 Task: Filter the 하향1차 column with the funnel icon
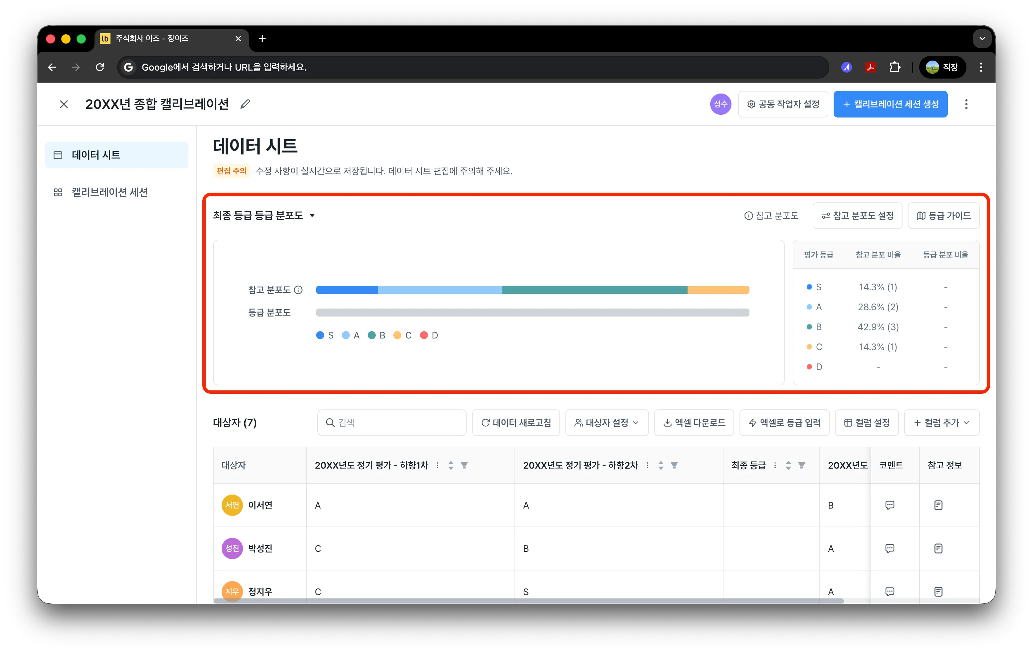(464, 465)
